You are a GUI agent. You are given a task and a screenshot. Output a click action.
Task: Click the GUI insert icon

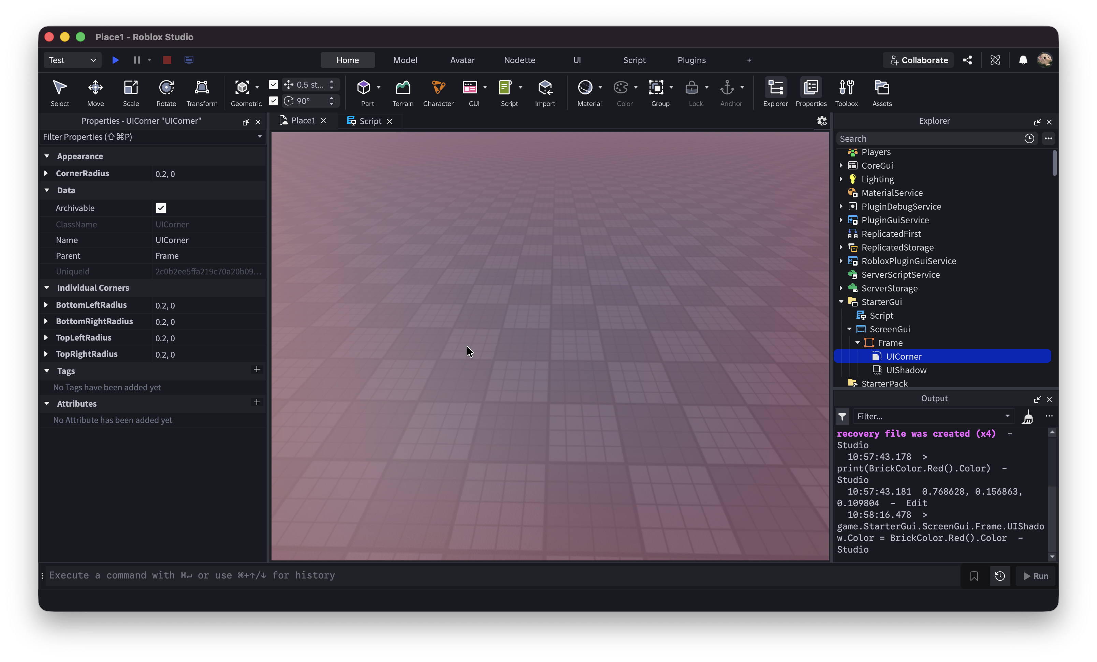tap(470, 88)
